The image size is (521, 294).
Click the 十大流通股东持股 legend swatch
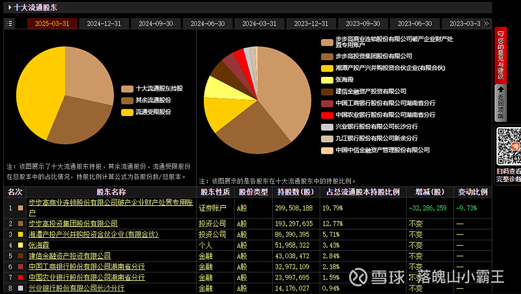(127, 89)
